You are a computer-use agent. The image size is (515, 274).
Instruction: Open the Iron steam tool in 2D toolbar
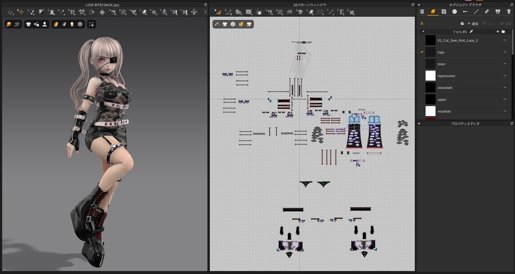click(289, 12)
